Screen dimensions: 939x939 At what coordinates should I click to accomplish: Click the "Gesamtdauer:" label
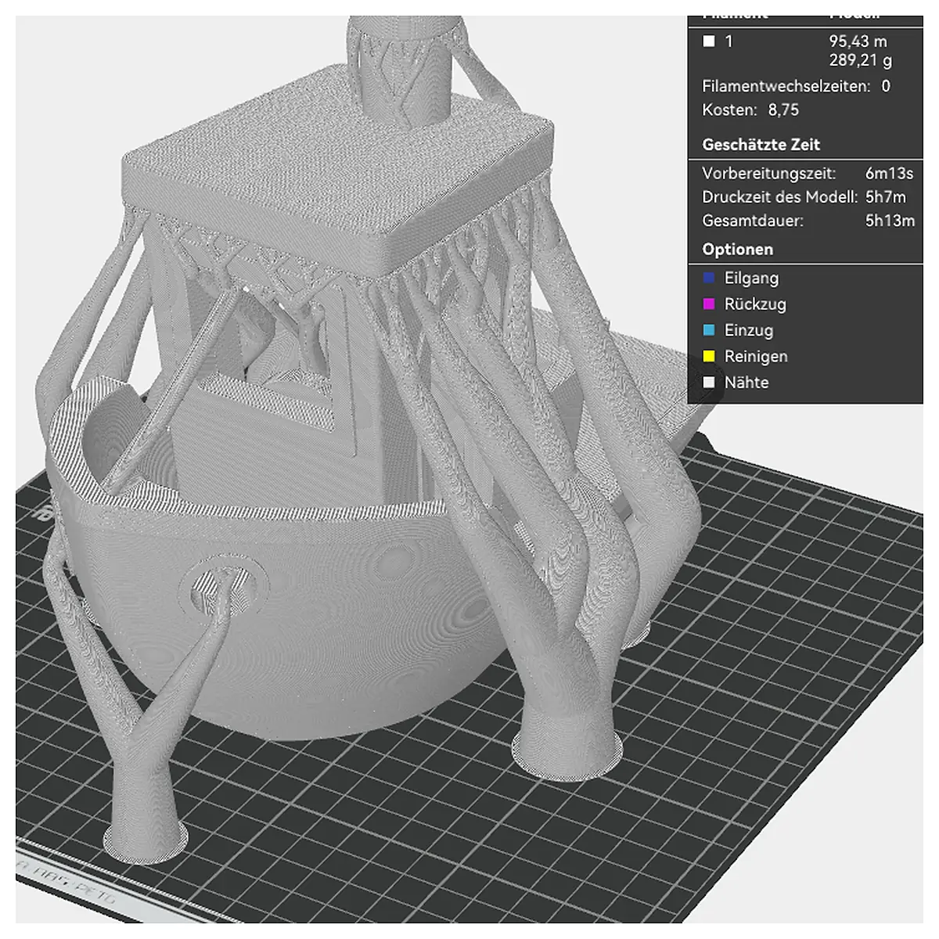point(753,221)
